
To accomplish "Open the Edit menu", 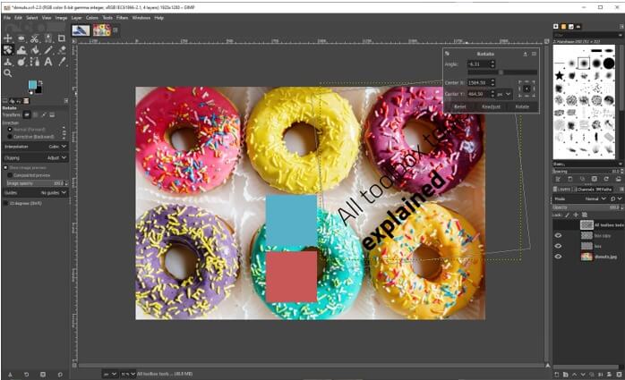I will pos(18,18).
